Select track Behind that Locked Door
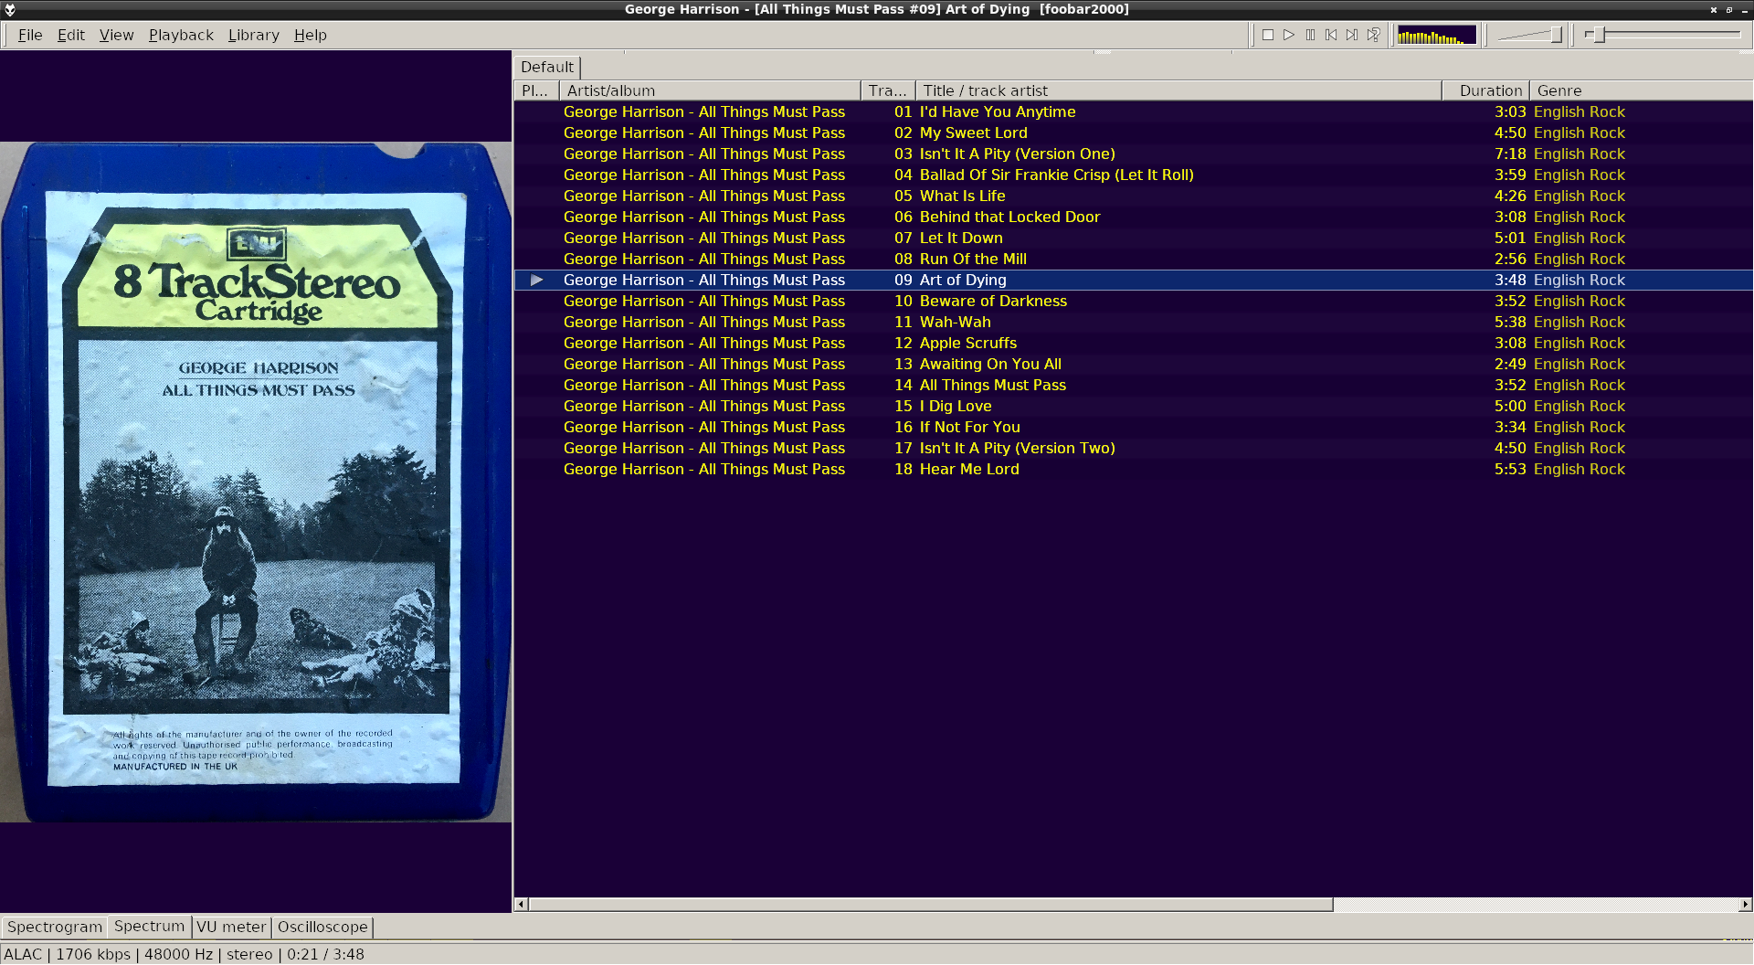This screenshot has height=965, width=1754. coord(1133,217)
